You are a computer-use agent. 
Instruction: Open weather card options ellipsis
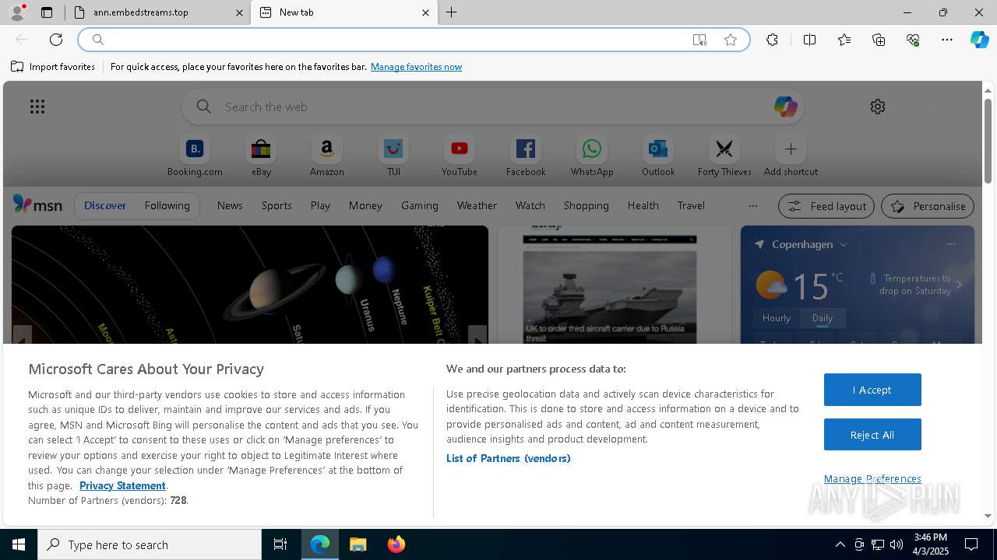coord(950,244)
